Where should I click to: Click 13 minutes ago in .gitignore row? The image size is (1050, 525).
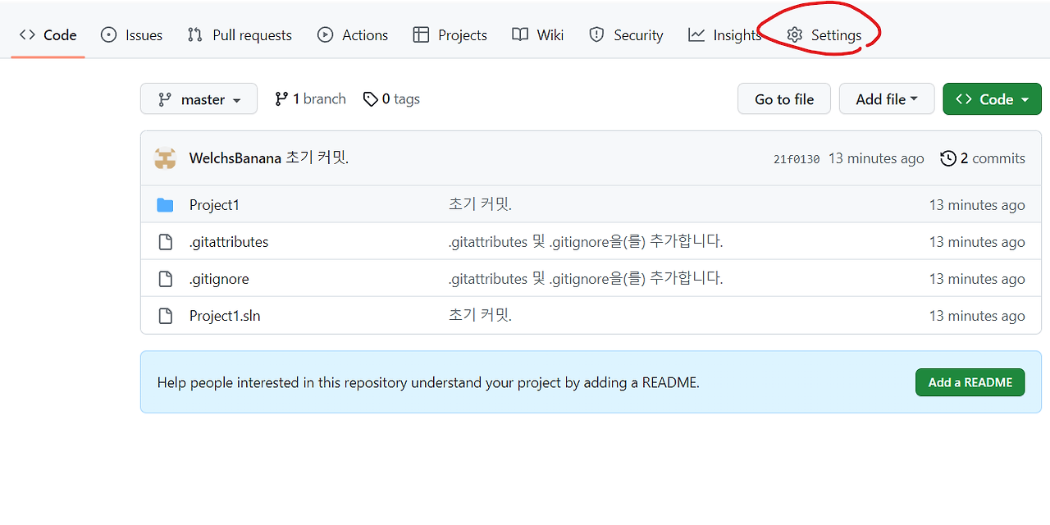pyautogui.click(x=977, y=279)
